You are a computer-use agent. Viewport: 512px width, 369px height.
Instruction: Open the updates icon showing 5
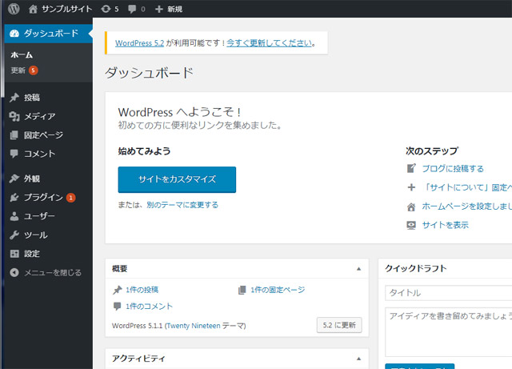107,9
